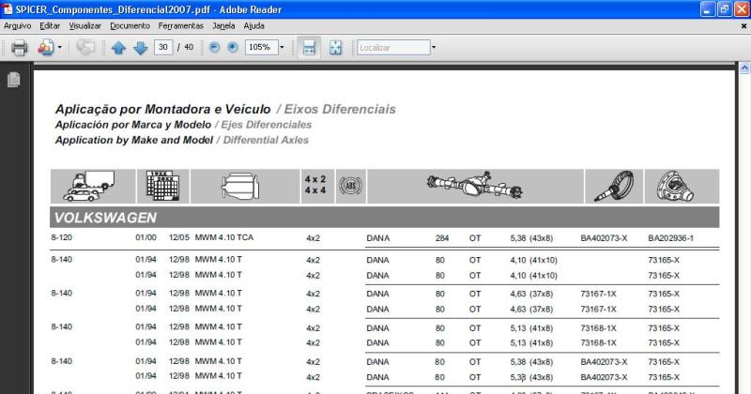Open the Visualizar menu
This screenshot has width=751, height=394.
pyautogui.click(x=84, y=26)
